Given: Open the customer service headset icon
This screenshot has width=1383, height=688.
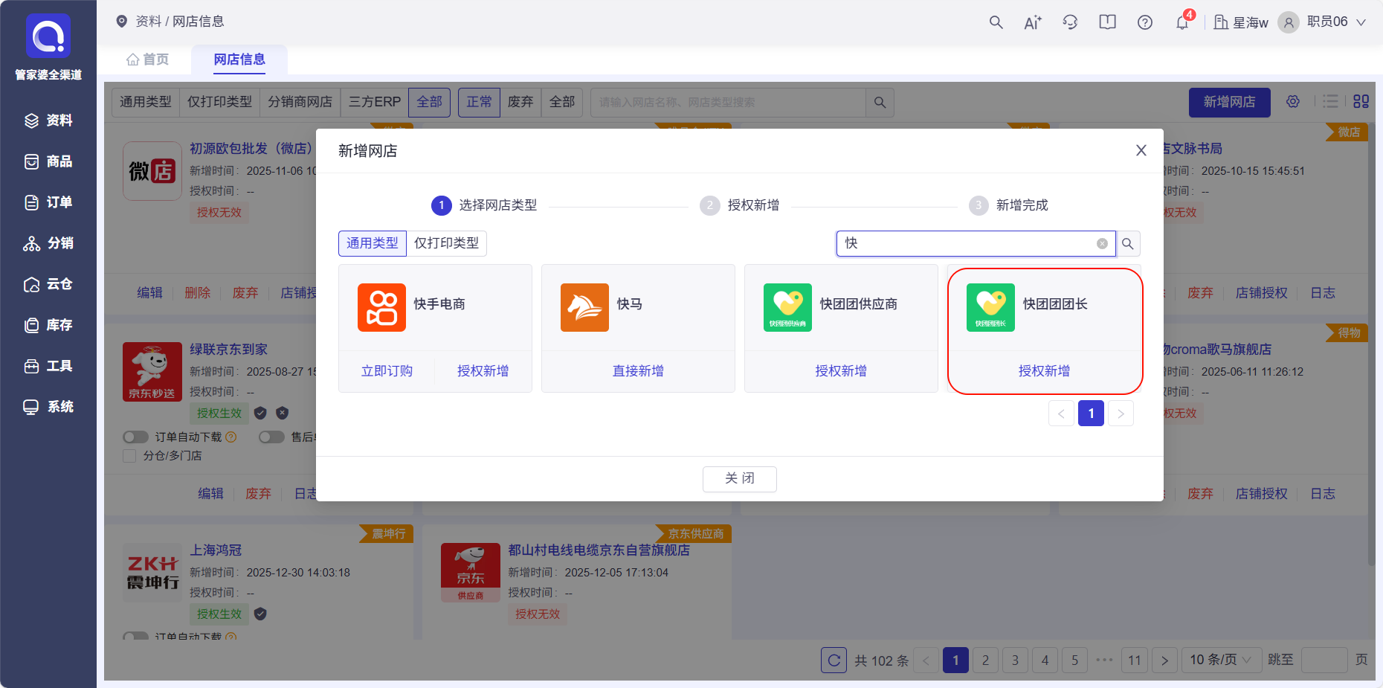Looking at the screenshot, I should [x=1070, y=22].
